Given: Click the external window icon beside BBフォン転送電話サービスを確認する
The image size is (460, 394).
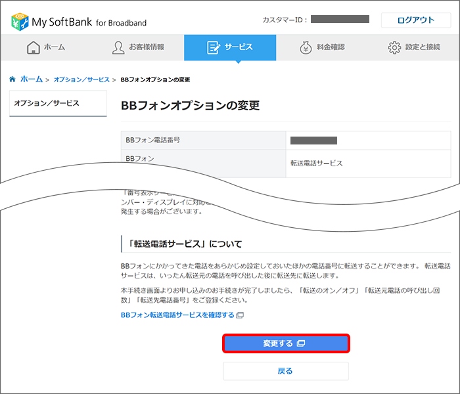Looking at the screenshot, I should click(240, 315).
